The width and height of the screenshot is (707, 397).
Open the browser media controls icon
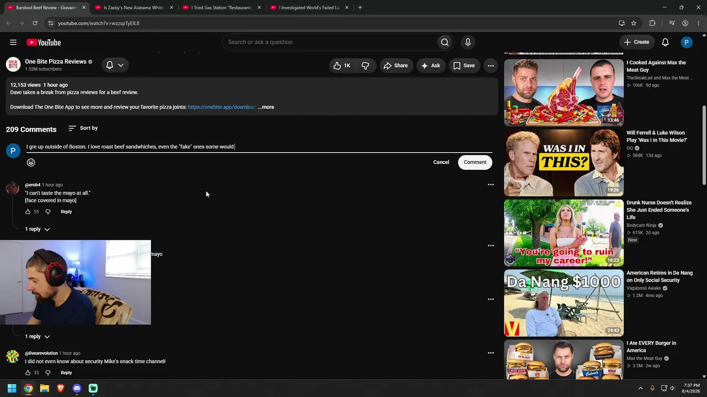(672, 23)
